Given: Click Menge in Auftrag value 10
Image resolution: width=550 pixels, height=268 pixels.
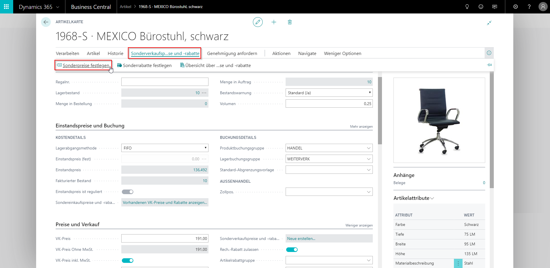Looking at the screenshot, I should 369,82.
